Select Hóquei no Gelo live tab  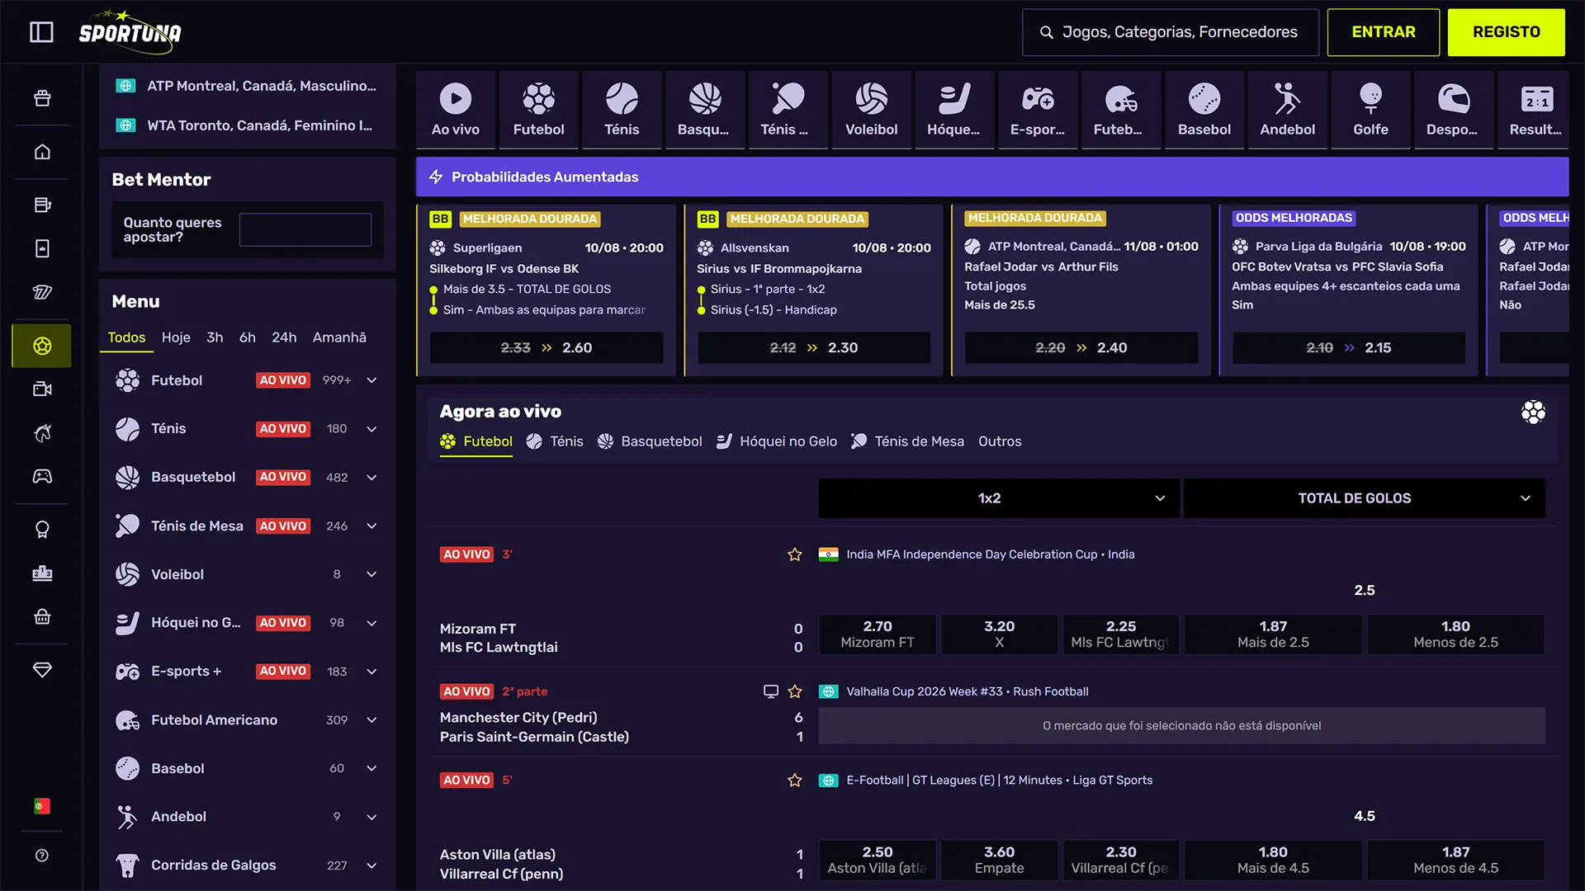tap(777, 441)
